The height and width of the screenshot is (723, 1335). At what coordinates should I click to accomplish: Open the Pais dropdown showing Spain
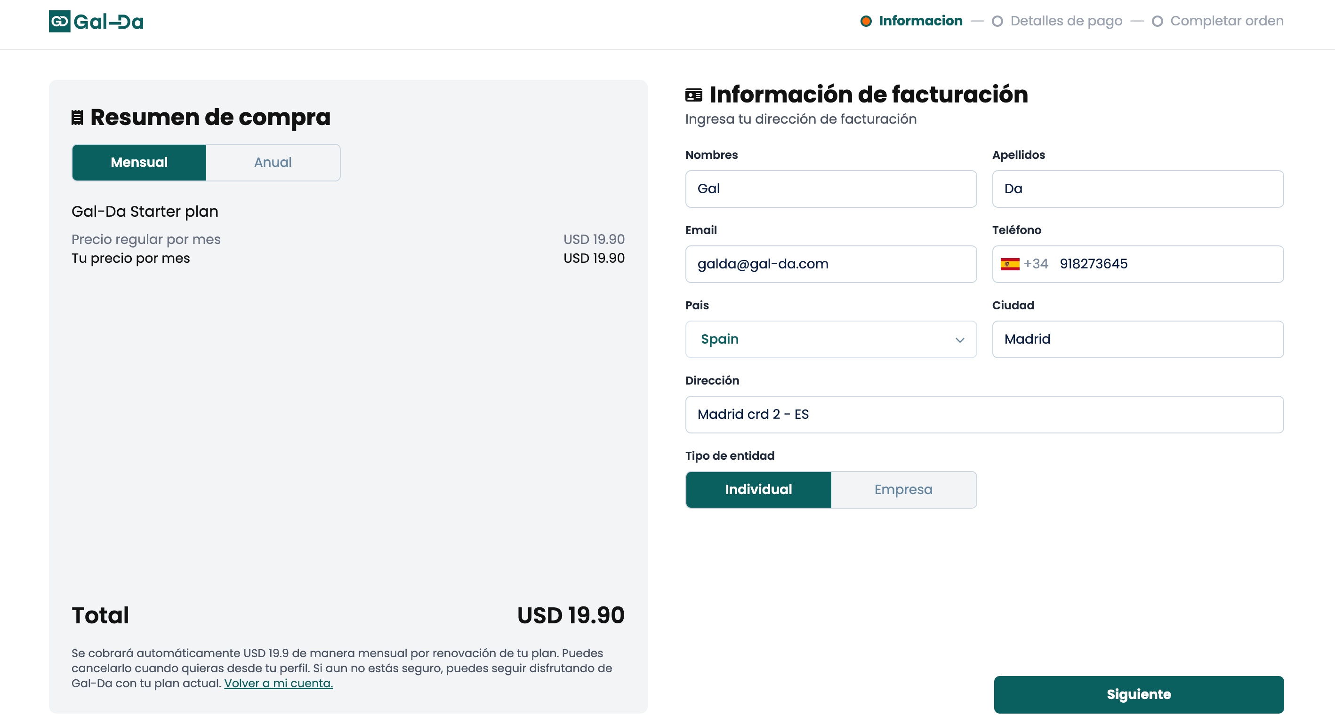tap(831, 339)
